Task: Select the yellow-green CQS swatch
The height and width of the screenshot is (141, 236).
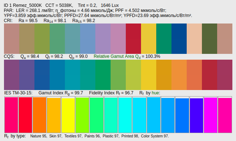Action: coord(133,75)
